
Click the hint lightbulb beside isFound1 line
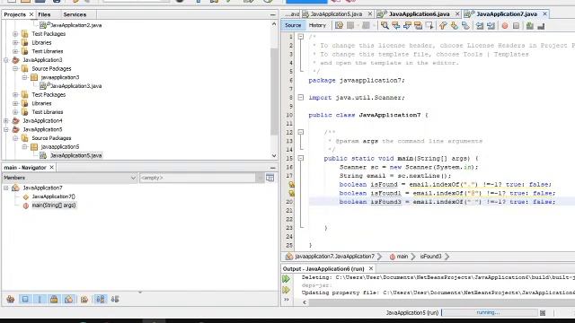click(291, 193)
